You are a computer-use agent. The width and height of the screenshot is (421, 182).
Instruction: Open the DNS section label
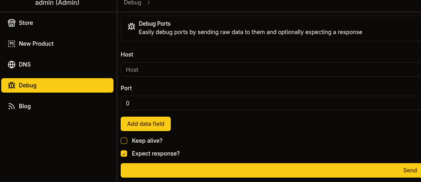(25, 65)
